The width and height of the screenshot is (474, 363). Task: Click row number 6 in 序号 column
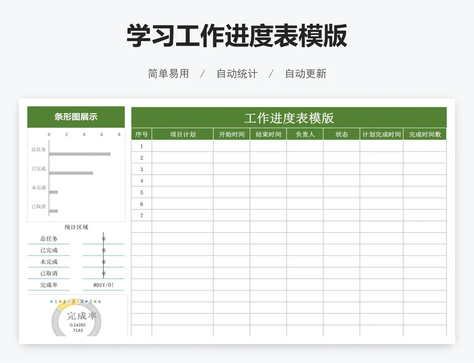coord(142,204)
